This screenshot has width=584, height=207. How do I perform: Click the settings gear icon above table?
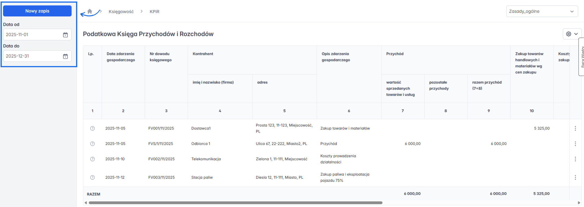568,34
